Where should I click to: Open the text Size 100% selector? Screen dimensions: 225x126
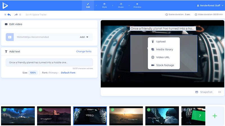pos(33,73)
